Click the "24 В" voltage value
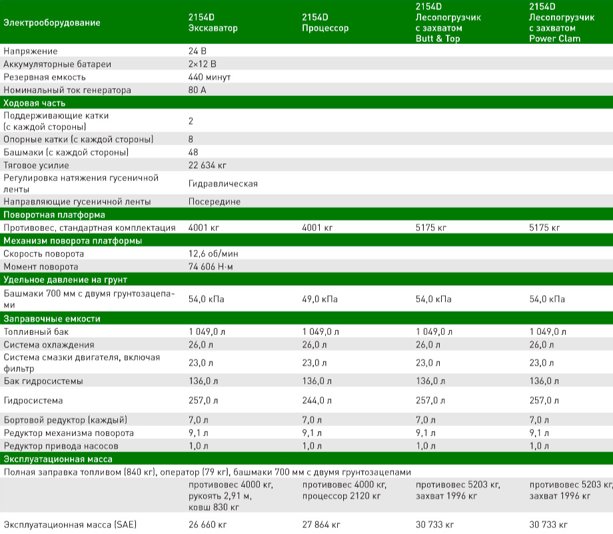Screen dimensions: 613x534 [x=197, y=51]
